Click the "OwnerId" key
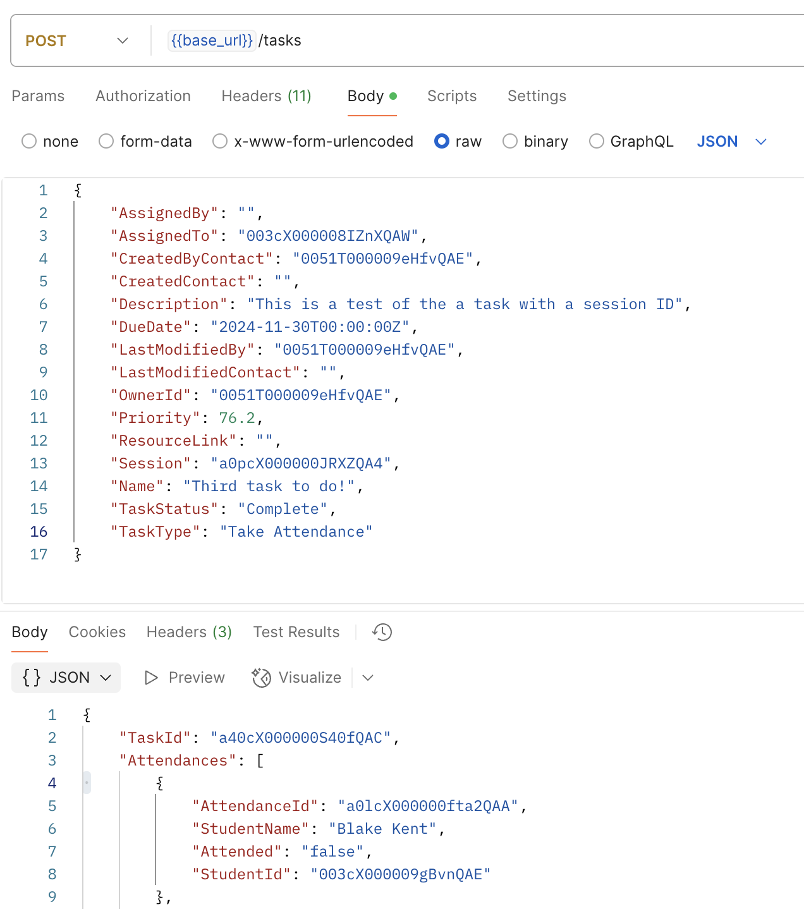 pyautogui.click(x=151, y=395)
